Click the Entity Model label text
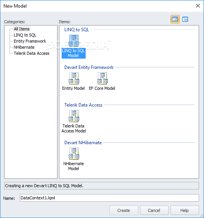This screenshot has height=218, width=204. 73,88
